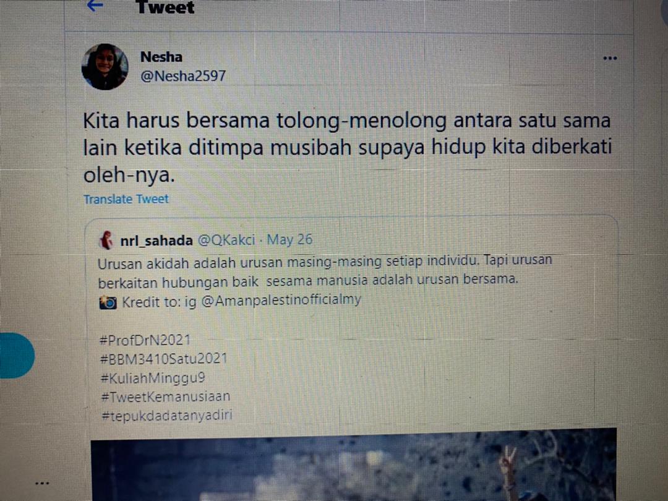
Task: Click the Nesha display name
Action: click(161, 57)
